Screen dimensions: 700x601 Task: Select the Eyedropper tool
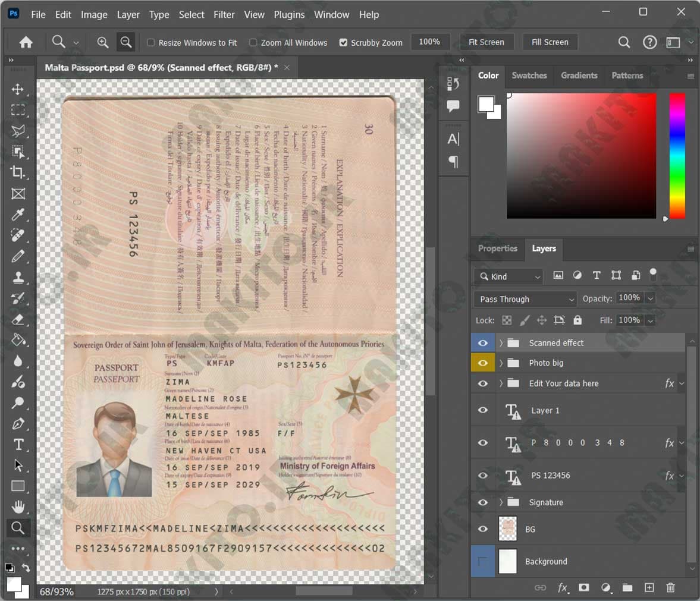(18, 215)
